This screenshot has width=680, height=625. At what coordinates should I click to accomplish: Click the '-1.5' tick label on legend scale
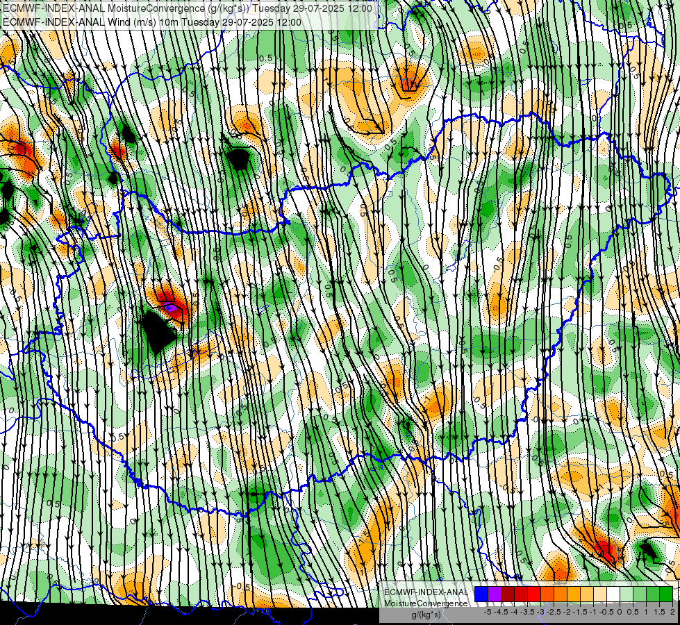click(x=580, y=612)
